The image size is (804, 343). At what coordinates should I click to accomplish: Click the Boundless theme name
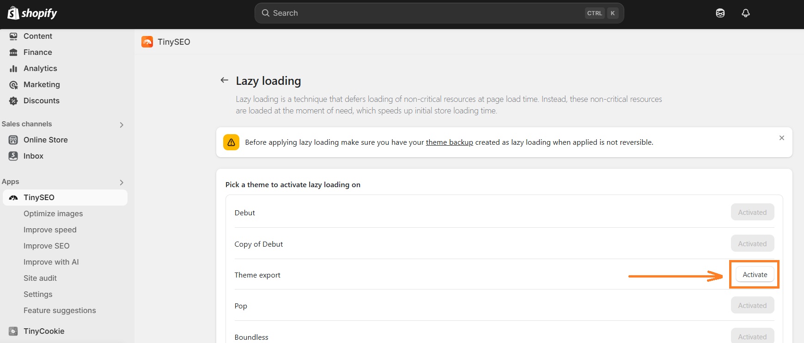251,337
